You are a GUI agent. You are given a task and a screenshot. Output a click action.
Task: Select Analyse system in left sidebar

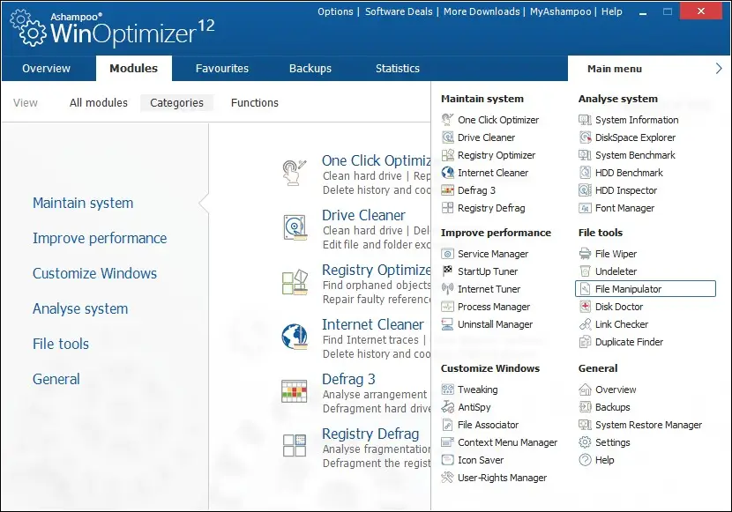[x=80, y=308]
